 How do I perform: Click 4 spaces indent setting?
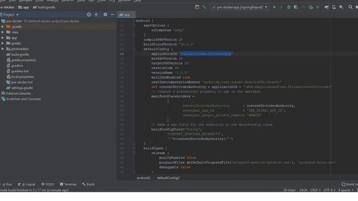[x=346, y=190]
